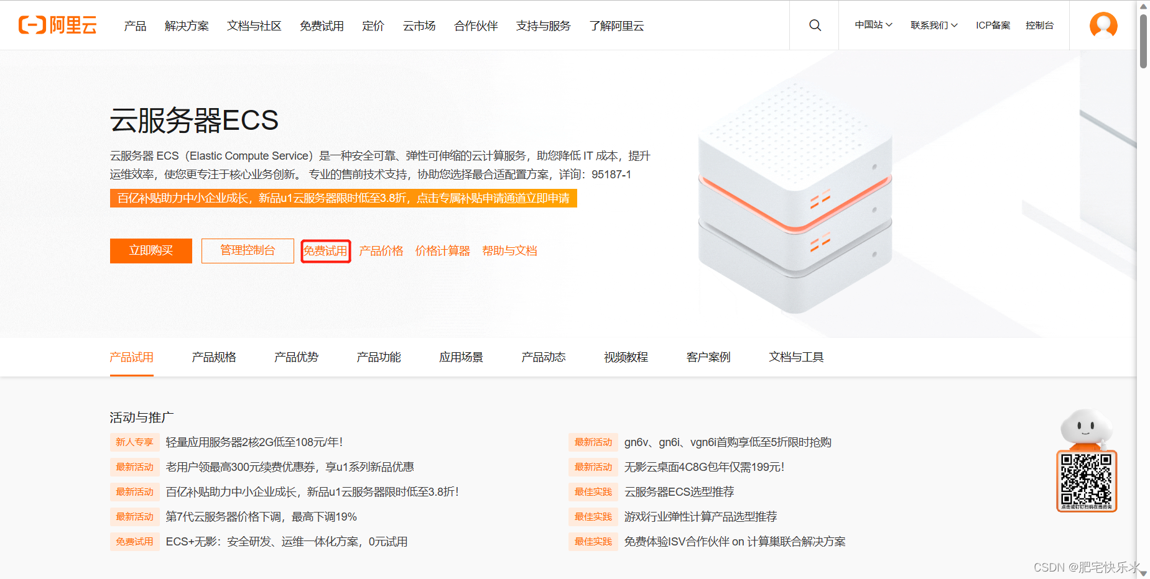Open 云服务器ECS选型推荐 link
Image resolution: width=1150 pixels, height=579 pixels.
point(679,492)
